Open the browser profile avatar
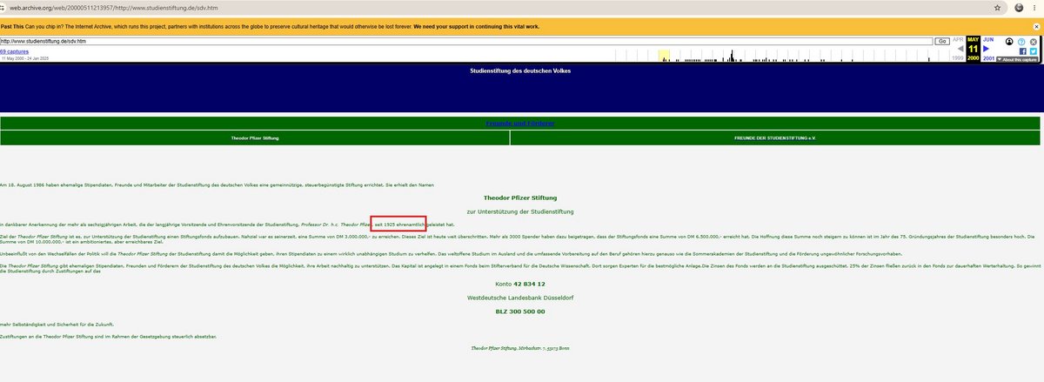 [1018, 7]
